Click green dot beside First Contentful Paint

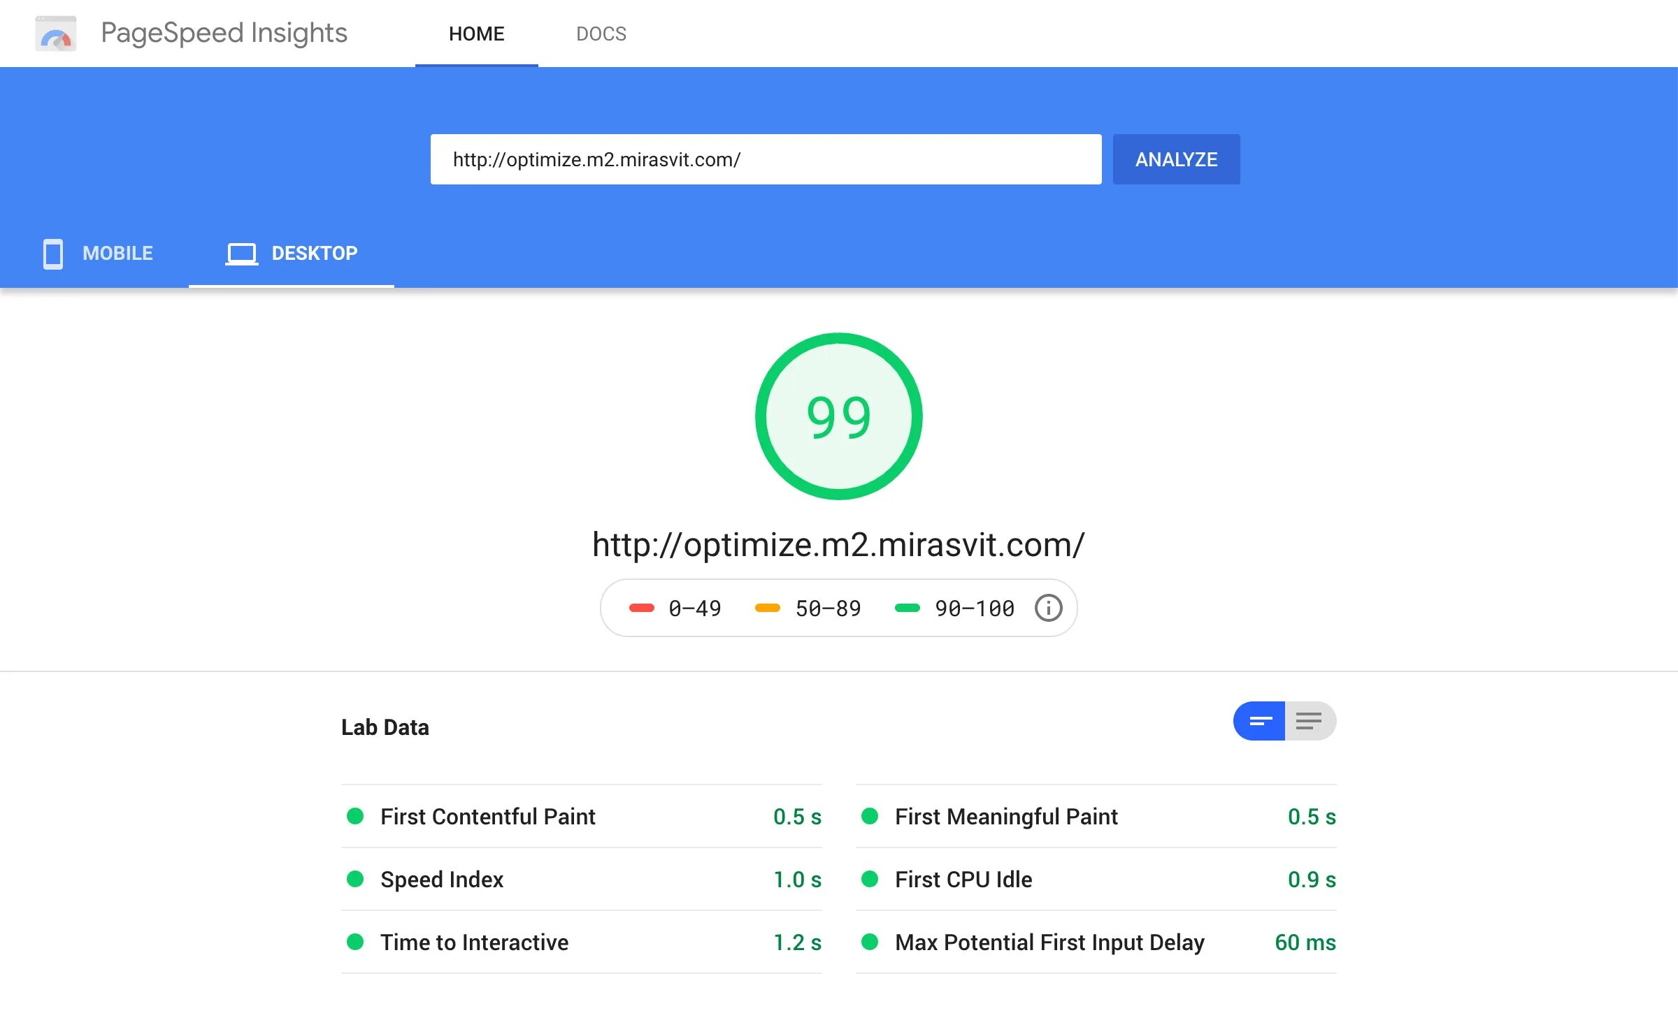[355, 816]
